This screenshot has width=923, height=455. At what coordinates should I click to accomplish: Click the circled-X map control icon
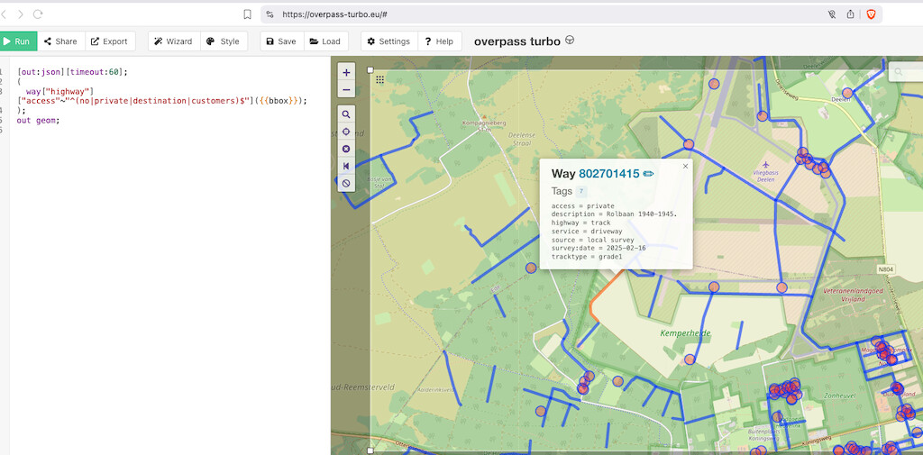pos(346,149)
